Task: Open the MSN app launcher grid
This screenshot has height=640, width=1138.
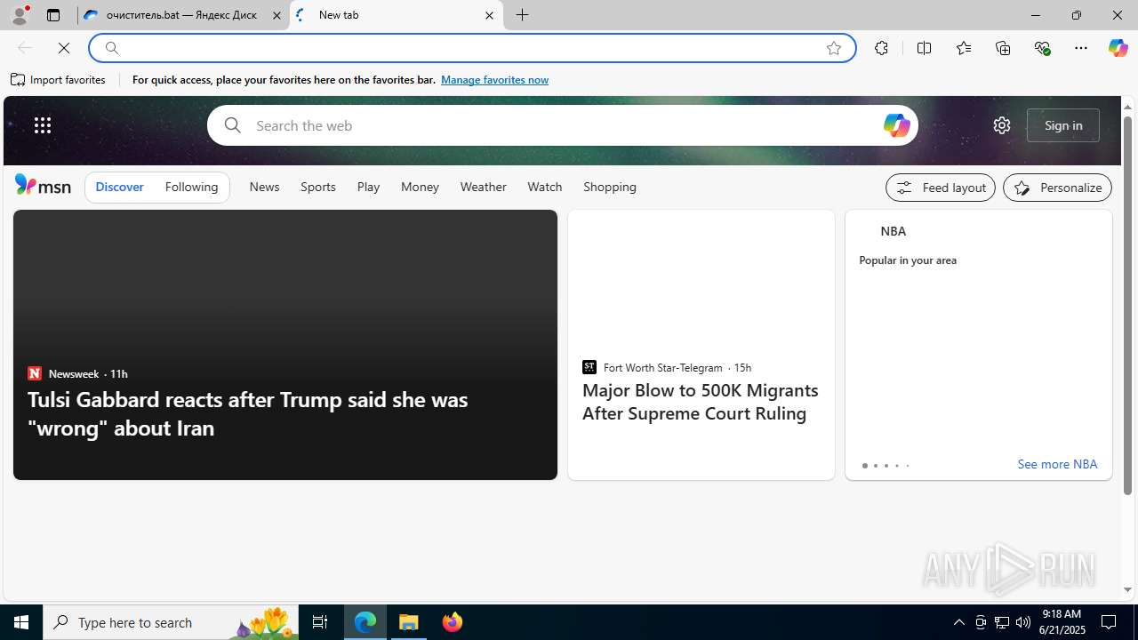Action: [x=43, y=125]
